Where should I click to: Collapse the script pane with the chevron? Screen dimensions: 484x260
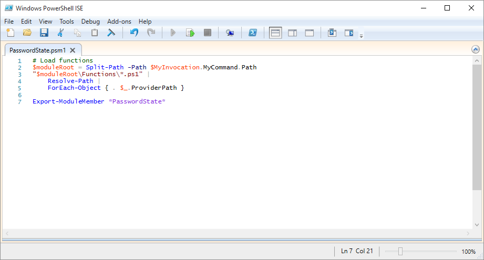click(476, 49)
